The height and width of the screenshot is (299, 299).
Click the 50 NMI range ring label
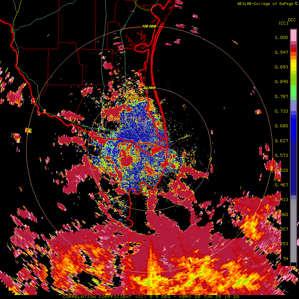point(149,88)
